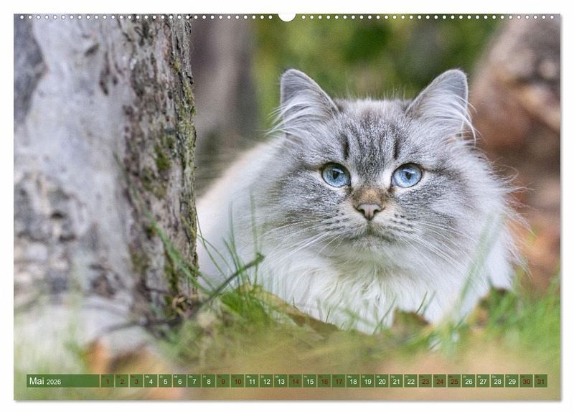Select day 15 in the calendar strip

click(310, 381)
